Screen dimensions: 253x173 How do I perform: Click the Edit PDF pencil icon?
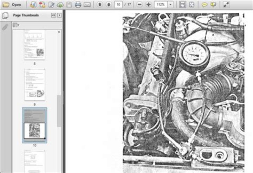point(51,5)
